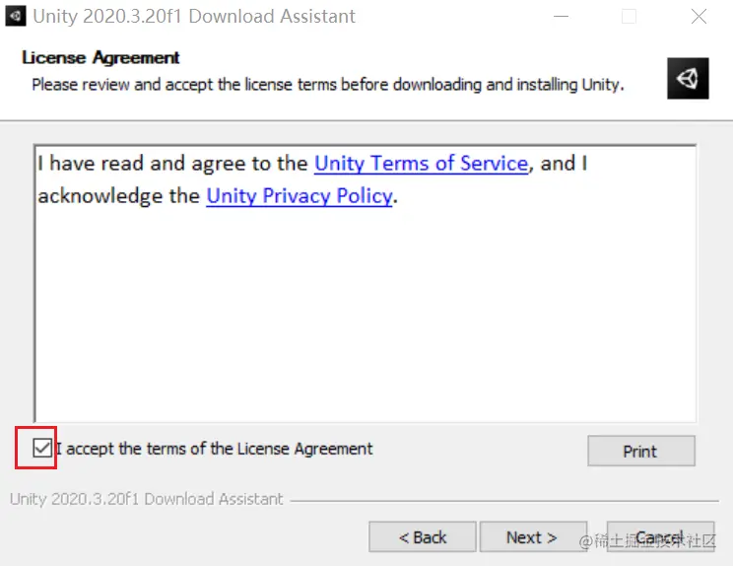Proceed using the Next > button
The image size is (733, 566).
coord(532,537)
